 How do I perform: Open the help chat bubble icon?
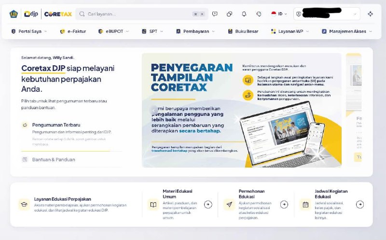pyautogui.click(x=215, y=14)
